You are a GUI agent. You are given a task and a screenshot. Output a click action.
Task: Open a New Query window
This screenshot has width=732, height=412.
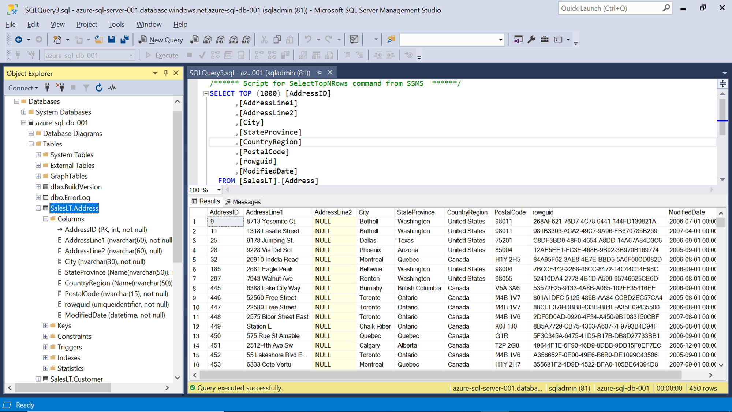point(160,40)
